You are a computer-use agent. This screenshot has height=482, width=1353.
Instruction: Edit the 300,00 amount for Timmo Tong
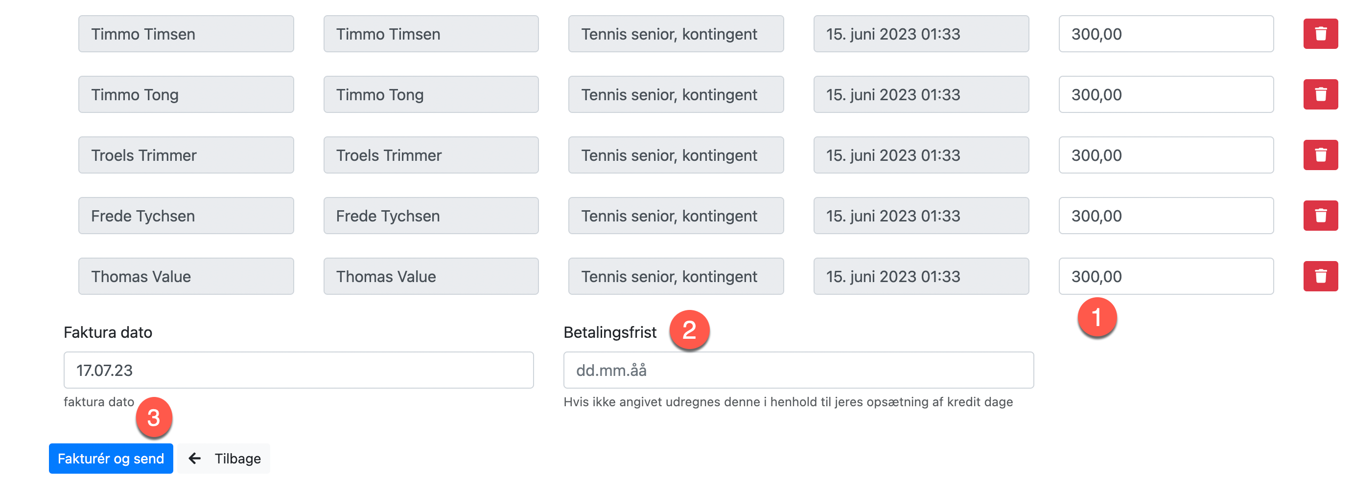click(1166, 94)
